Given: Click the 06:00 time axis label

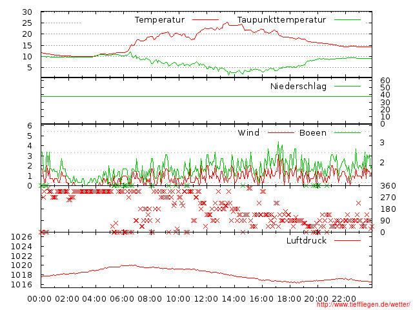Looking at the screenshot, I should [122, 299].
